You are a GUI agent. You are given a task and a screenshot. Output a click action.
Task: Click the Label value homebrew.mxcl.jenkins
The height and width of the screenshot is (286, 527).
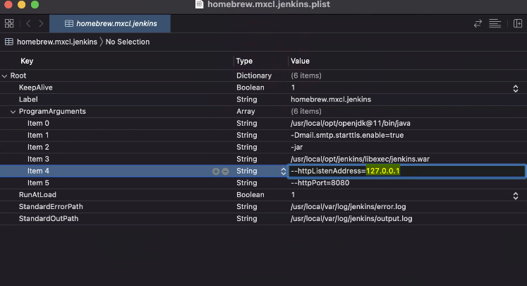point(331,100)
